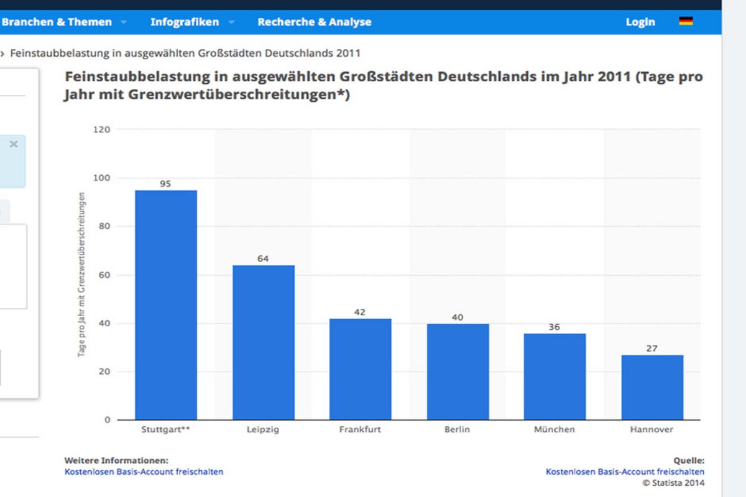
Task: Click the Basis-Account link under Quelle
Action: point(625,472)
